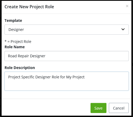Focus the Role Name input field
133x117 pixels.
(67, 56)
